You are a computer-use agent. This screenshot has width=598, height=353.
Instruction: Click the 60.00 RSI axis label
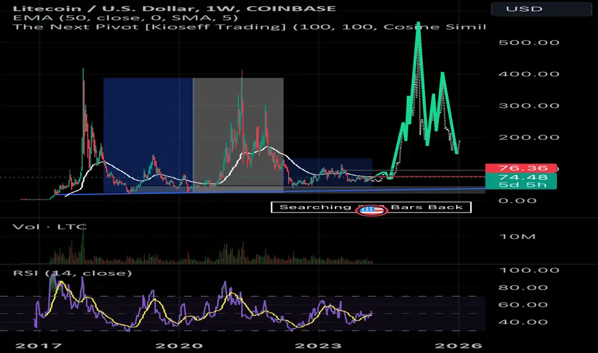tap(524, 305)
